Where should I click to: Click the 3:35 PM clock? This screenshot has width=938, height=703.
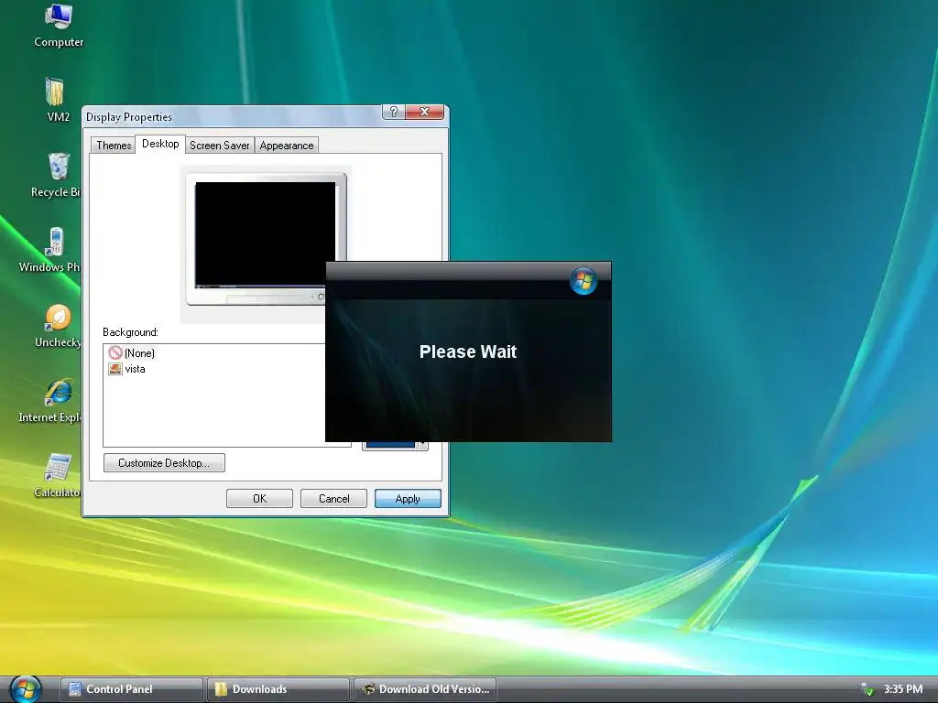[x=903, y=688]
